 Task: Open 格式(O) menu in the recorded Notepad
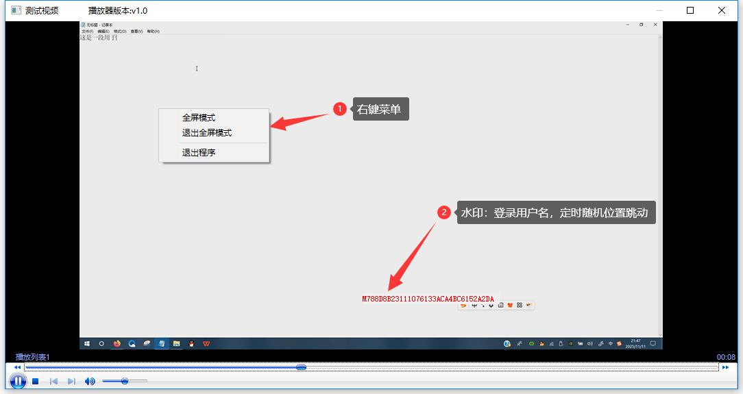click(120, 32)
